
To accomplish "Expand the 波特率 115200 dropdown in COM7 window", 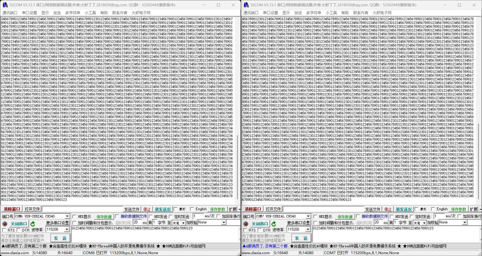I will (308, 229).
